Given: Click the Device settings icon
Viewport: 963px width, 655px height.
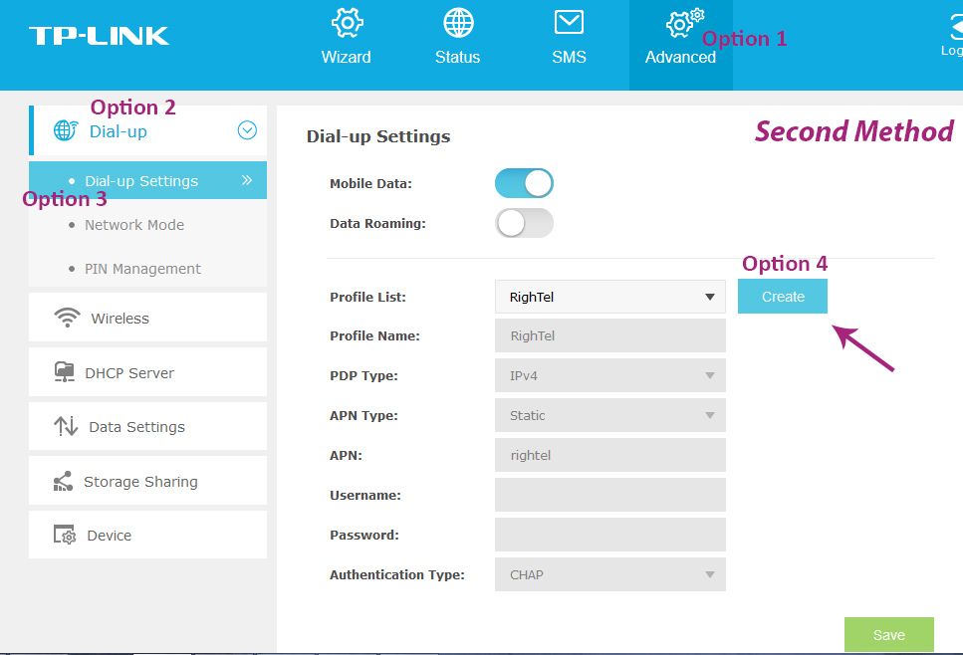Looking at the screenshot, I should pyautogui.click(x=65, y=536).
